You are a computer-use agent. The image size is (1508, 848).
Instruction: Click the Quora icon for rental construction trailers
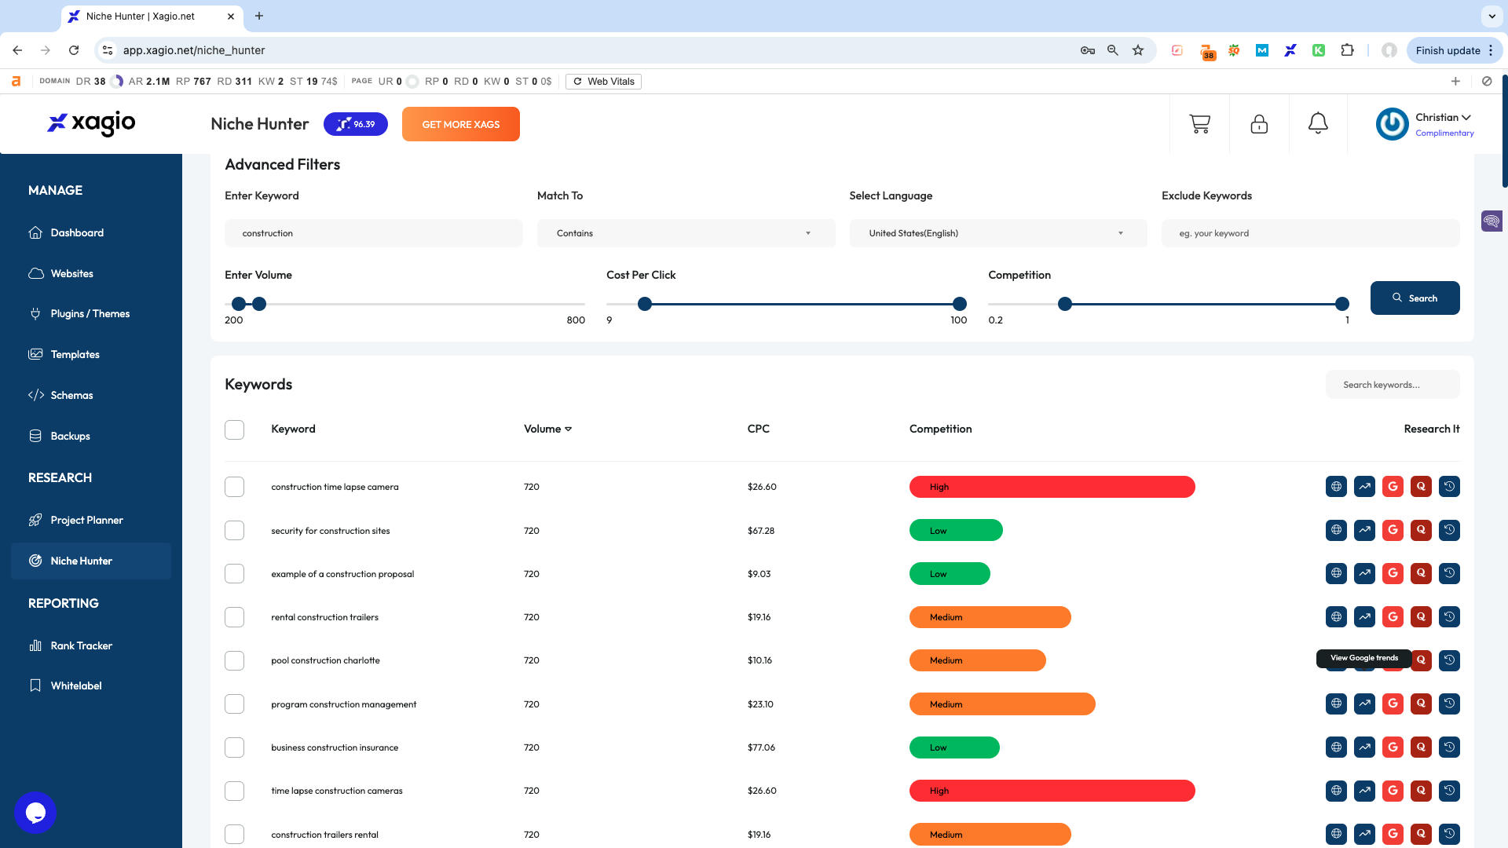1421,617
